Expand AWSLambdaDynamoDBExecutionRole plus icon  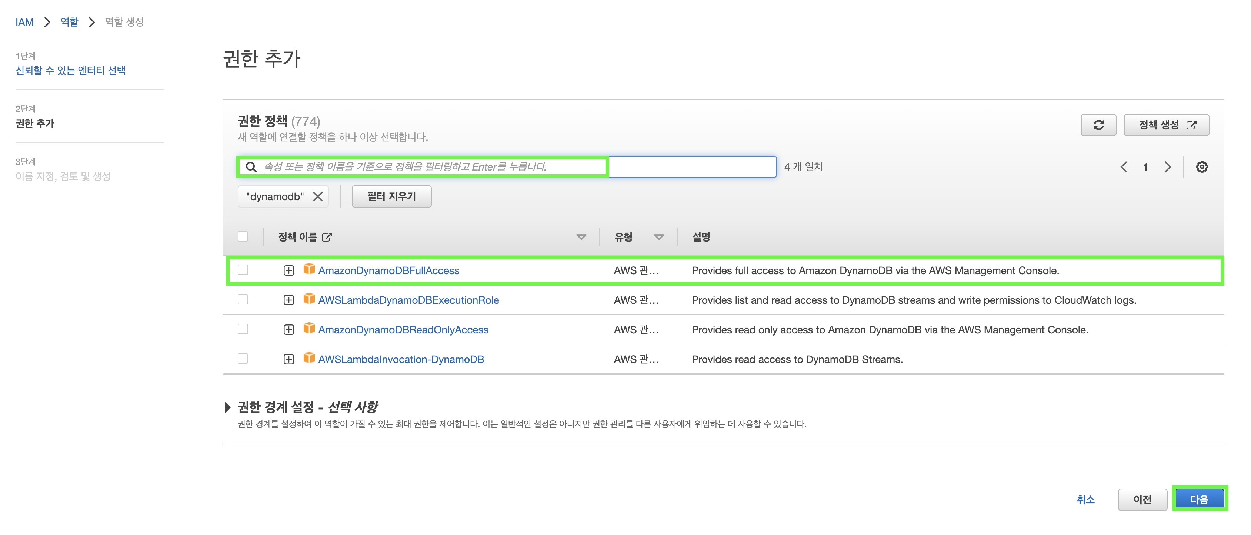point(288,300)
